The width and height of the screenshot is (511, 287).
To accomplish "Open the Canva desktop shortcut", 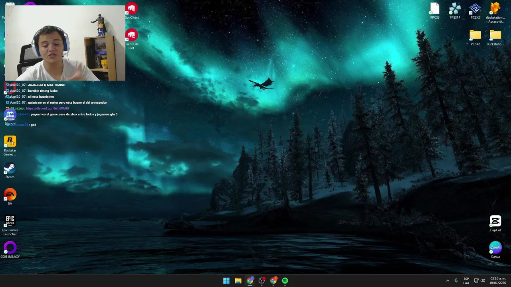I will [x=495, y=250].
